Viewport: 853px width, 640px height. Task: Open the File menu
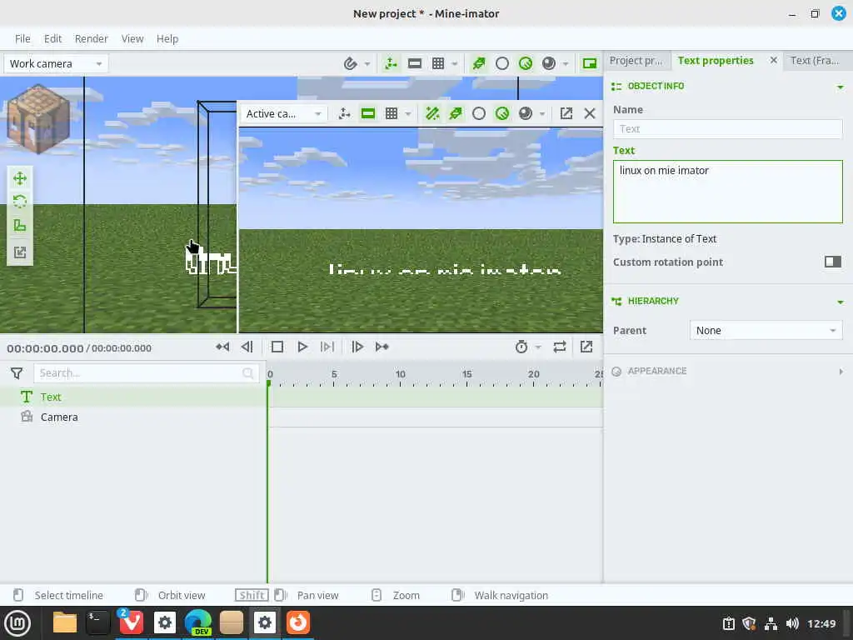click(x=22, y=38)
